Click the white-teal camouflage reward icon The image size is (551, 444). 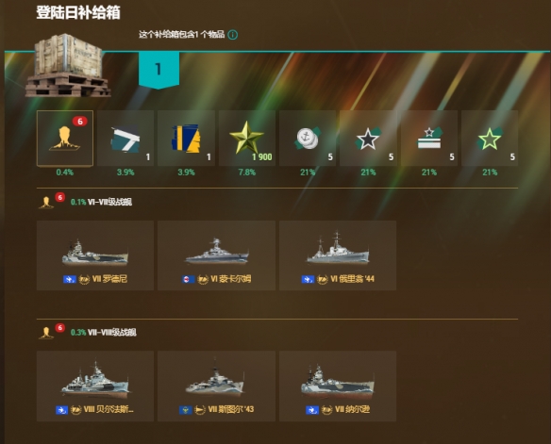(x=125, y=139)
